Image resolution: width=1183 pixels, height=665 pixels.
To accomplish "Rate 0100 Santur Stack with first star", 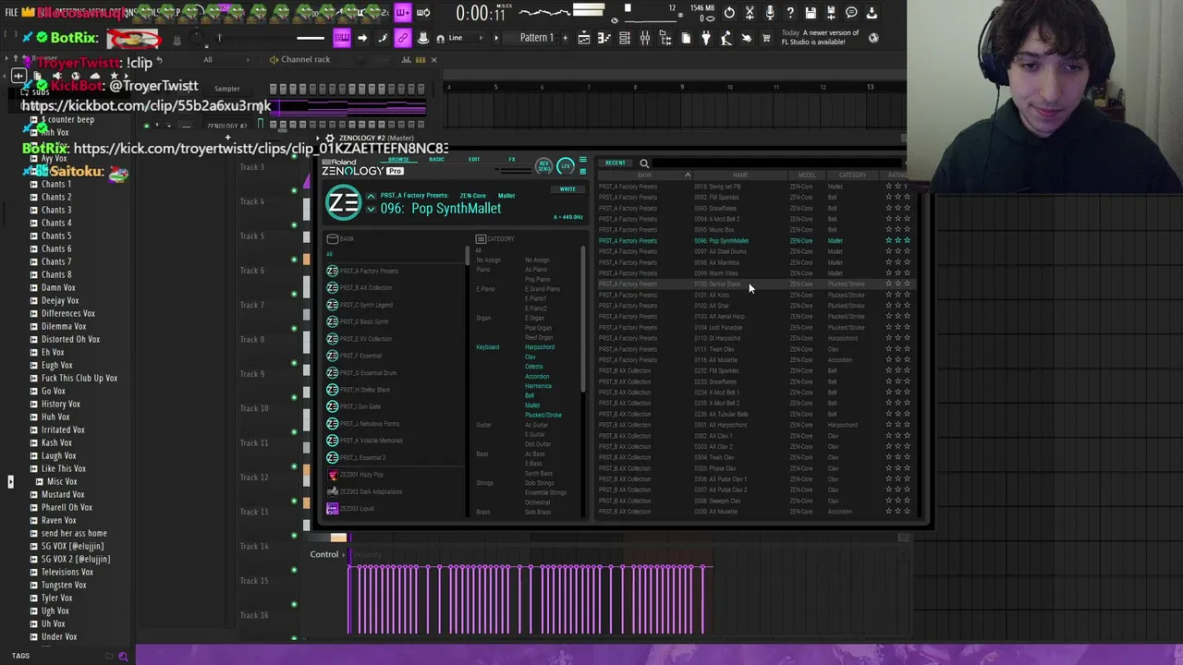I will coord(889,284).
